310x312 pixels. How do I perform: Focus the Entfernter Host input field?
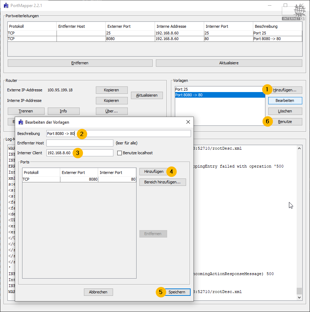[80, 143]
